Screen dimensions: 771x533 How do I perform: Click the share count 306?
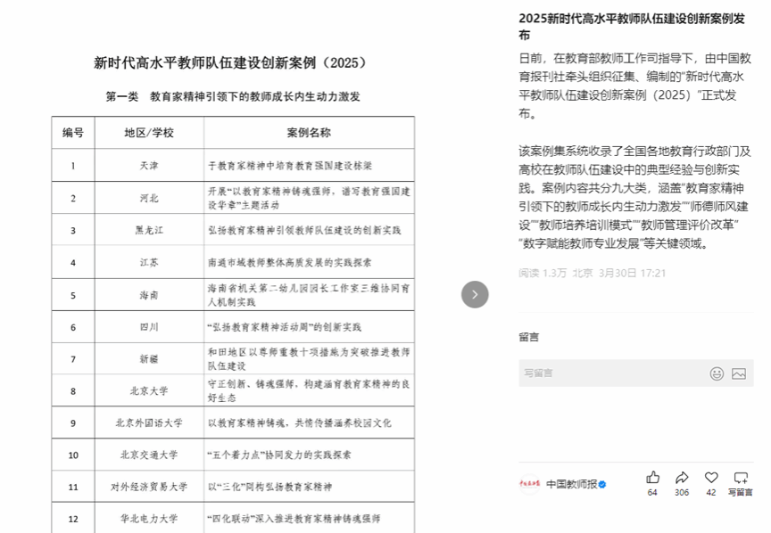click(682, 492)
